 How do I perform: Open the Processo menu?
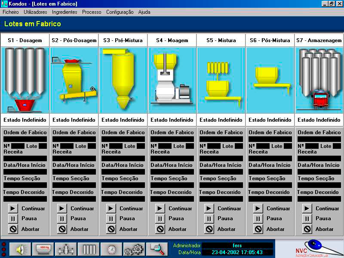92,12
